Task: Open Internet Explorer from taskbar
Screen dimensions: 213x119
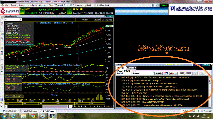Action: pos(13,116)
